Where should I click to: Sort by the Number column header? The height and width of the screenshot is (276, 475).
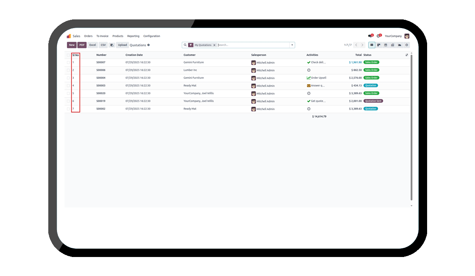point(101,55)
